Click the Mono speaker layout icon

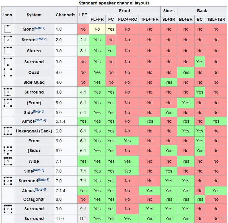click(8, 29)
